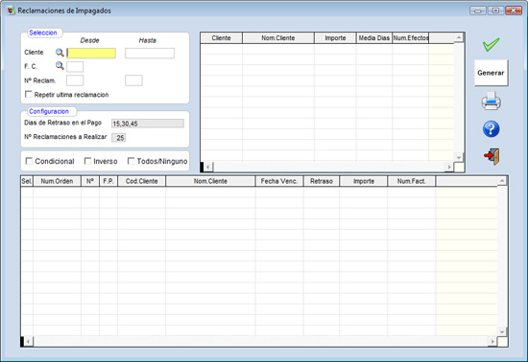Click the Num.Orden column header
Viewport: 528px width, 362px height.
coord(57,181)
